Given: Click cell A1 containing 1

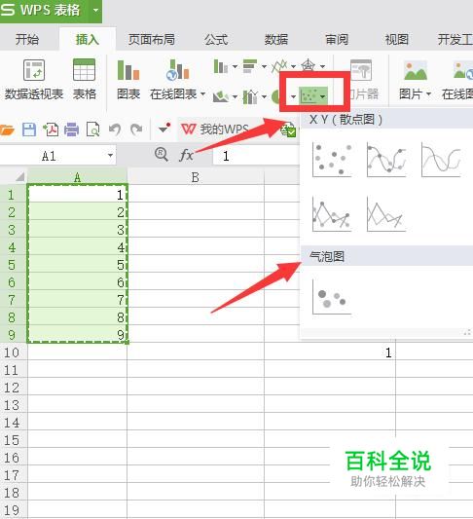Looking at the screenshot, I should (x=77, y=195).
